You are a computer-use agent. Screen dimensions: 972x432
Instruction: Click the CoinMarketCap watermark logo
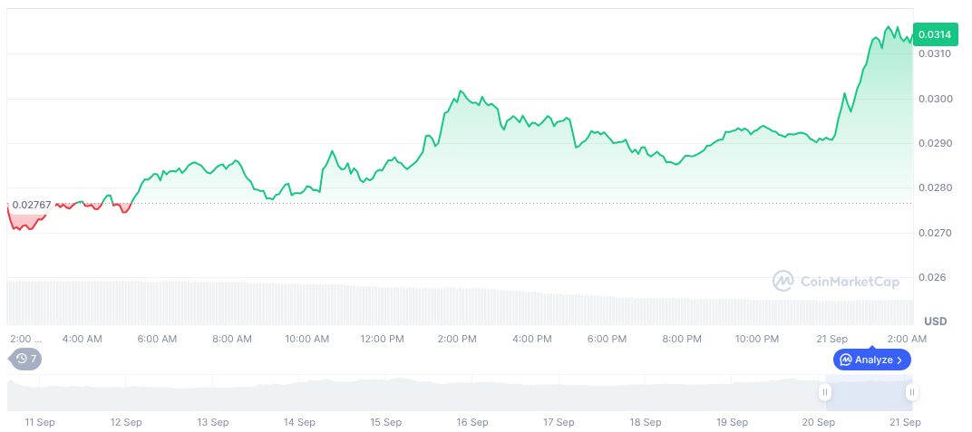click(783, 282)
